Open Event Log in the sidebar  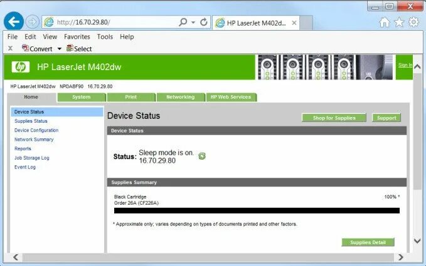[x=25, y=167]
